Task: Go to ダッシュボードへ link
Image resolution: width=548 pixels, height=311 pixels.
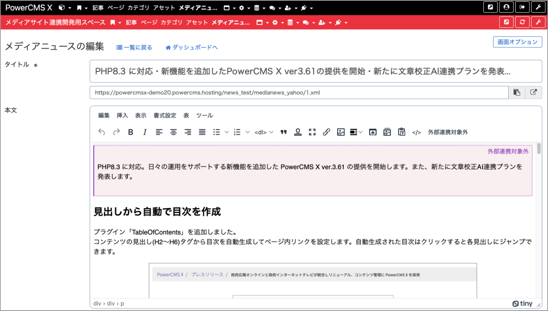Action: point(192,47)
